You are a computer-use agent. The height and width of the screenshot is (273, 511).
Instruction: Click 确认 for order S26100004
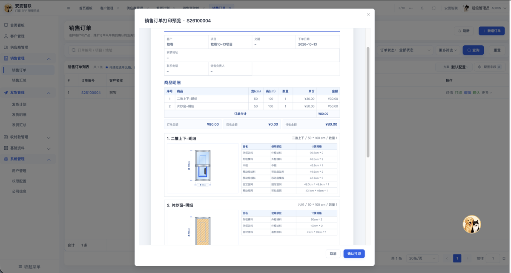[476, 93]
